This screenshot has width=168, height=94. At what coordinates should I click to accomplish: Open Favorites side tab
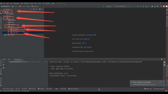(x=1, y=71)
